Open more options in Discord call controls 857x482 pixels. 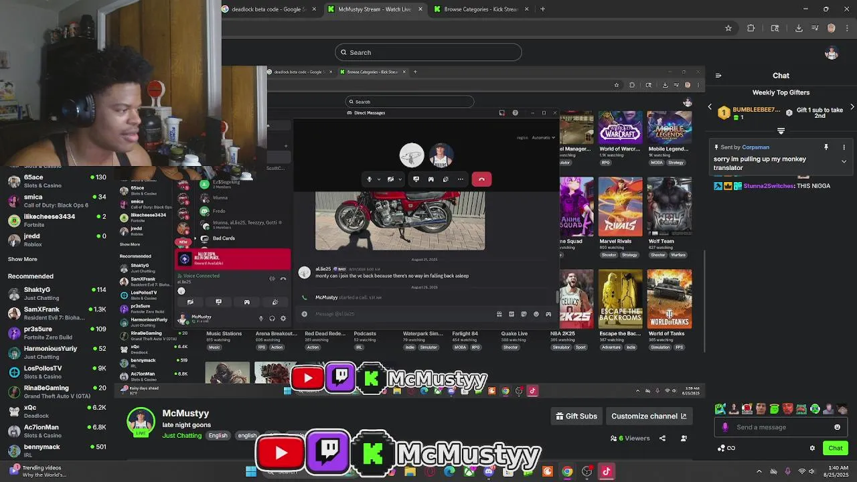[x=460, y=179]
